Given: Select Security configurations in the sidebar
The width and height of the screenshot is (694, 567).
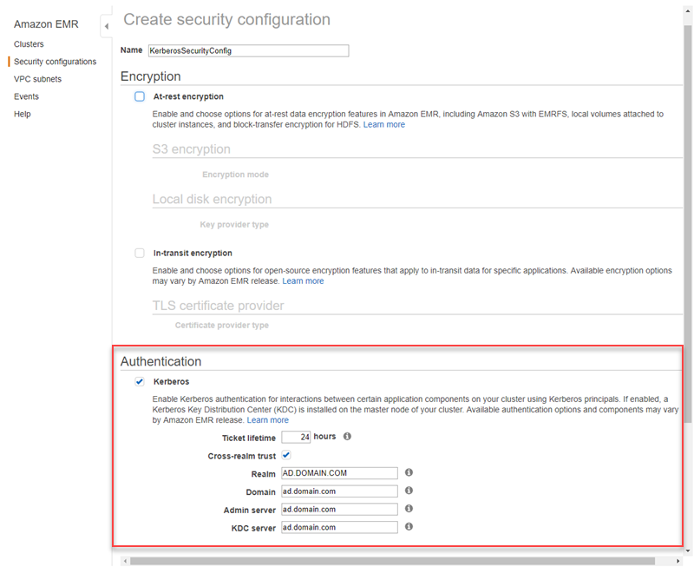Looking at the screenshot, I should click(55, 62).
